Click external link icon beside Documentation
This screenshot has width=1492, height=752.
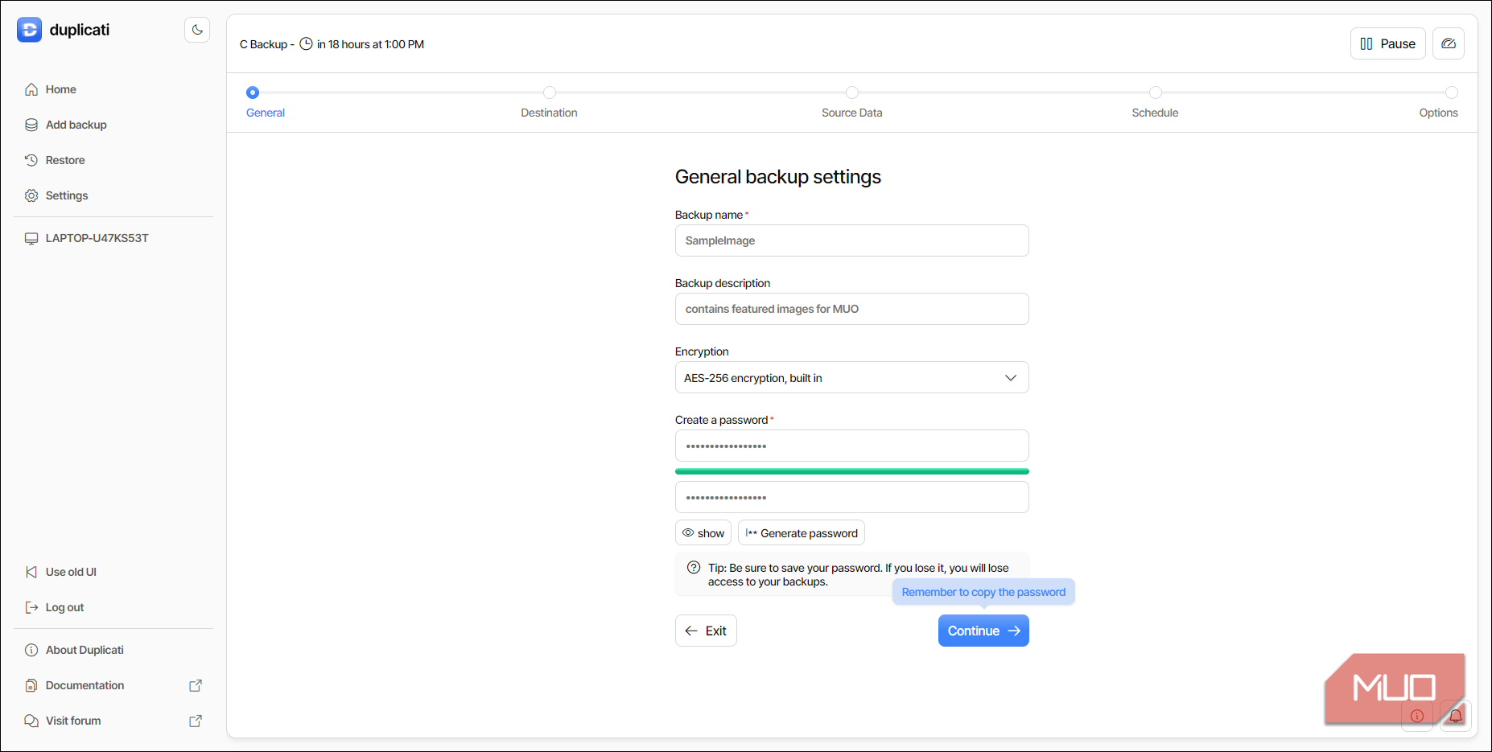click(196, 685)
